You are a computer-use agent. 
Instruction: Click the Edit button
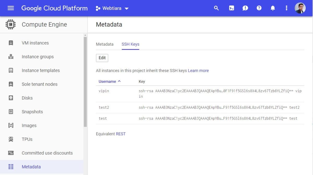click(102, 58)
